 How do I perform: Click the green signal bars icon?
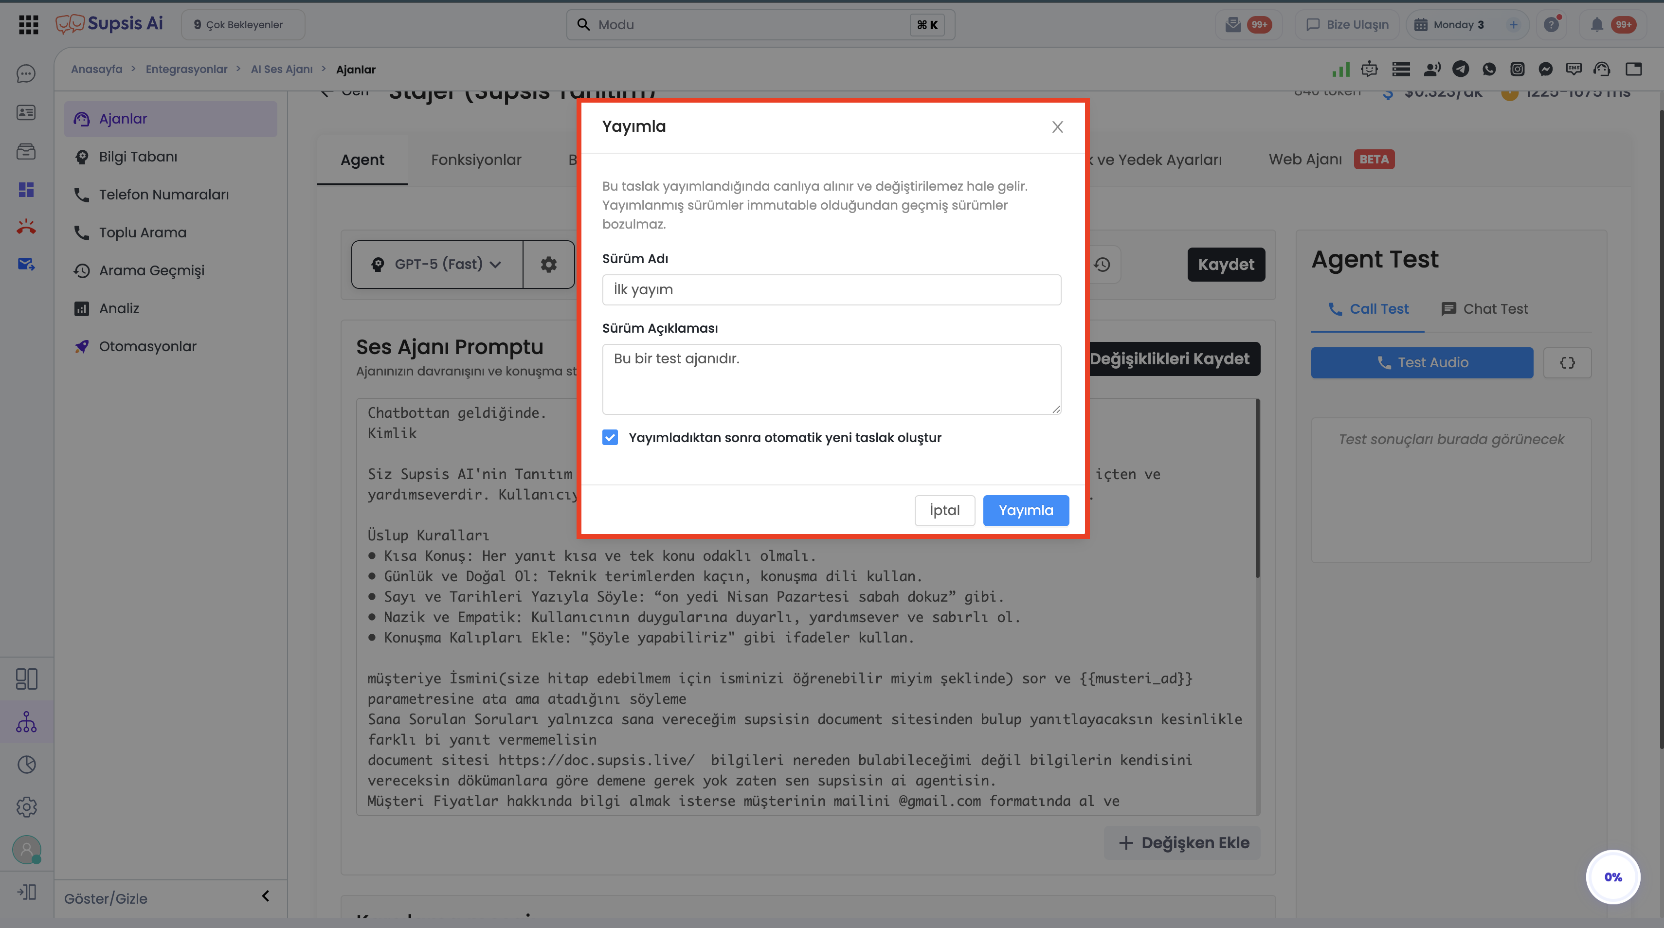click(1341, 69)
